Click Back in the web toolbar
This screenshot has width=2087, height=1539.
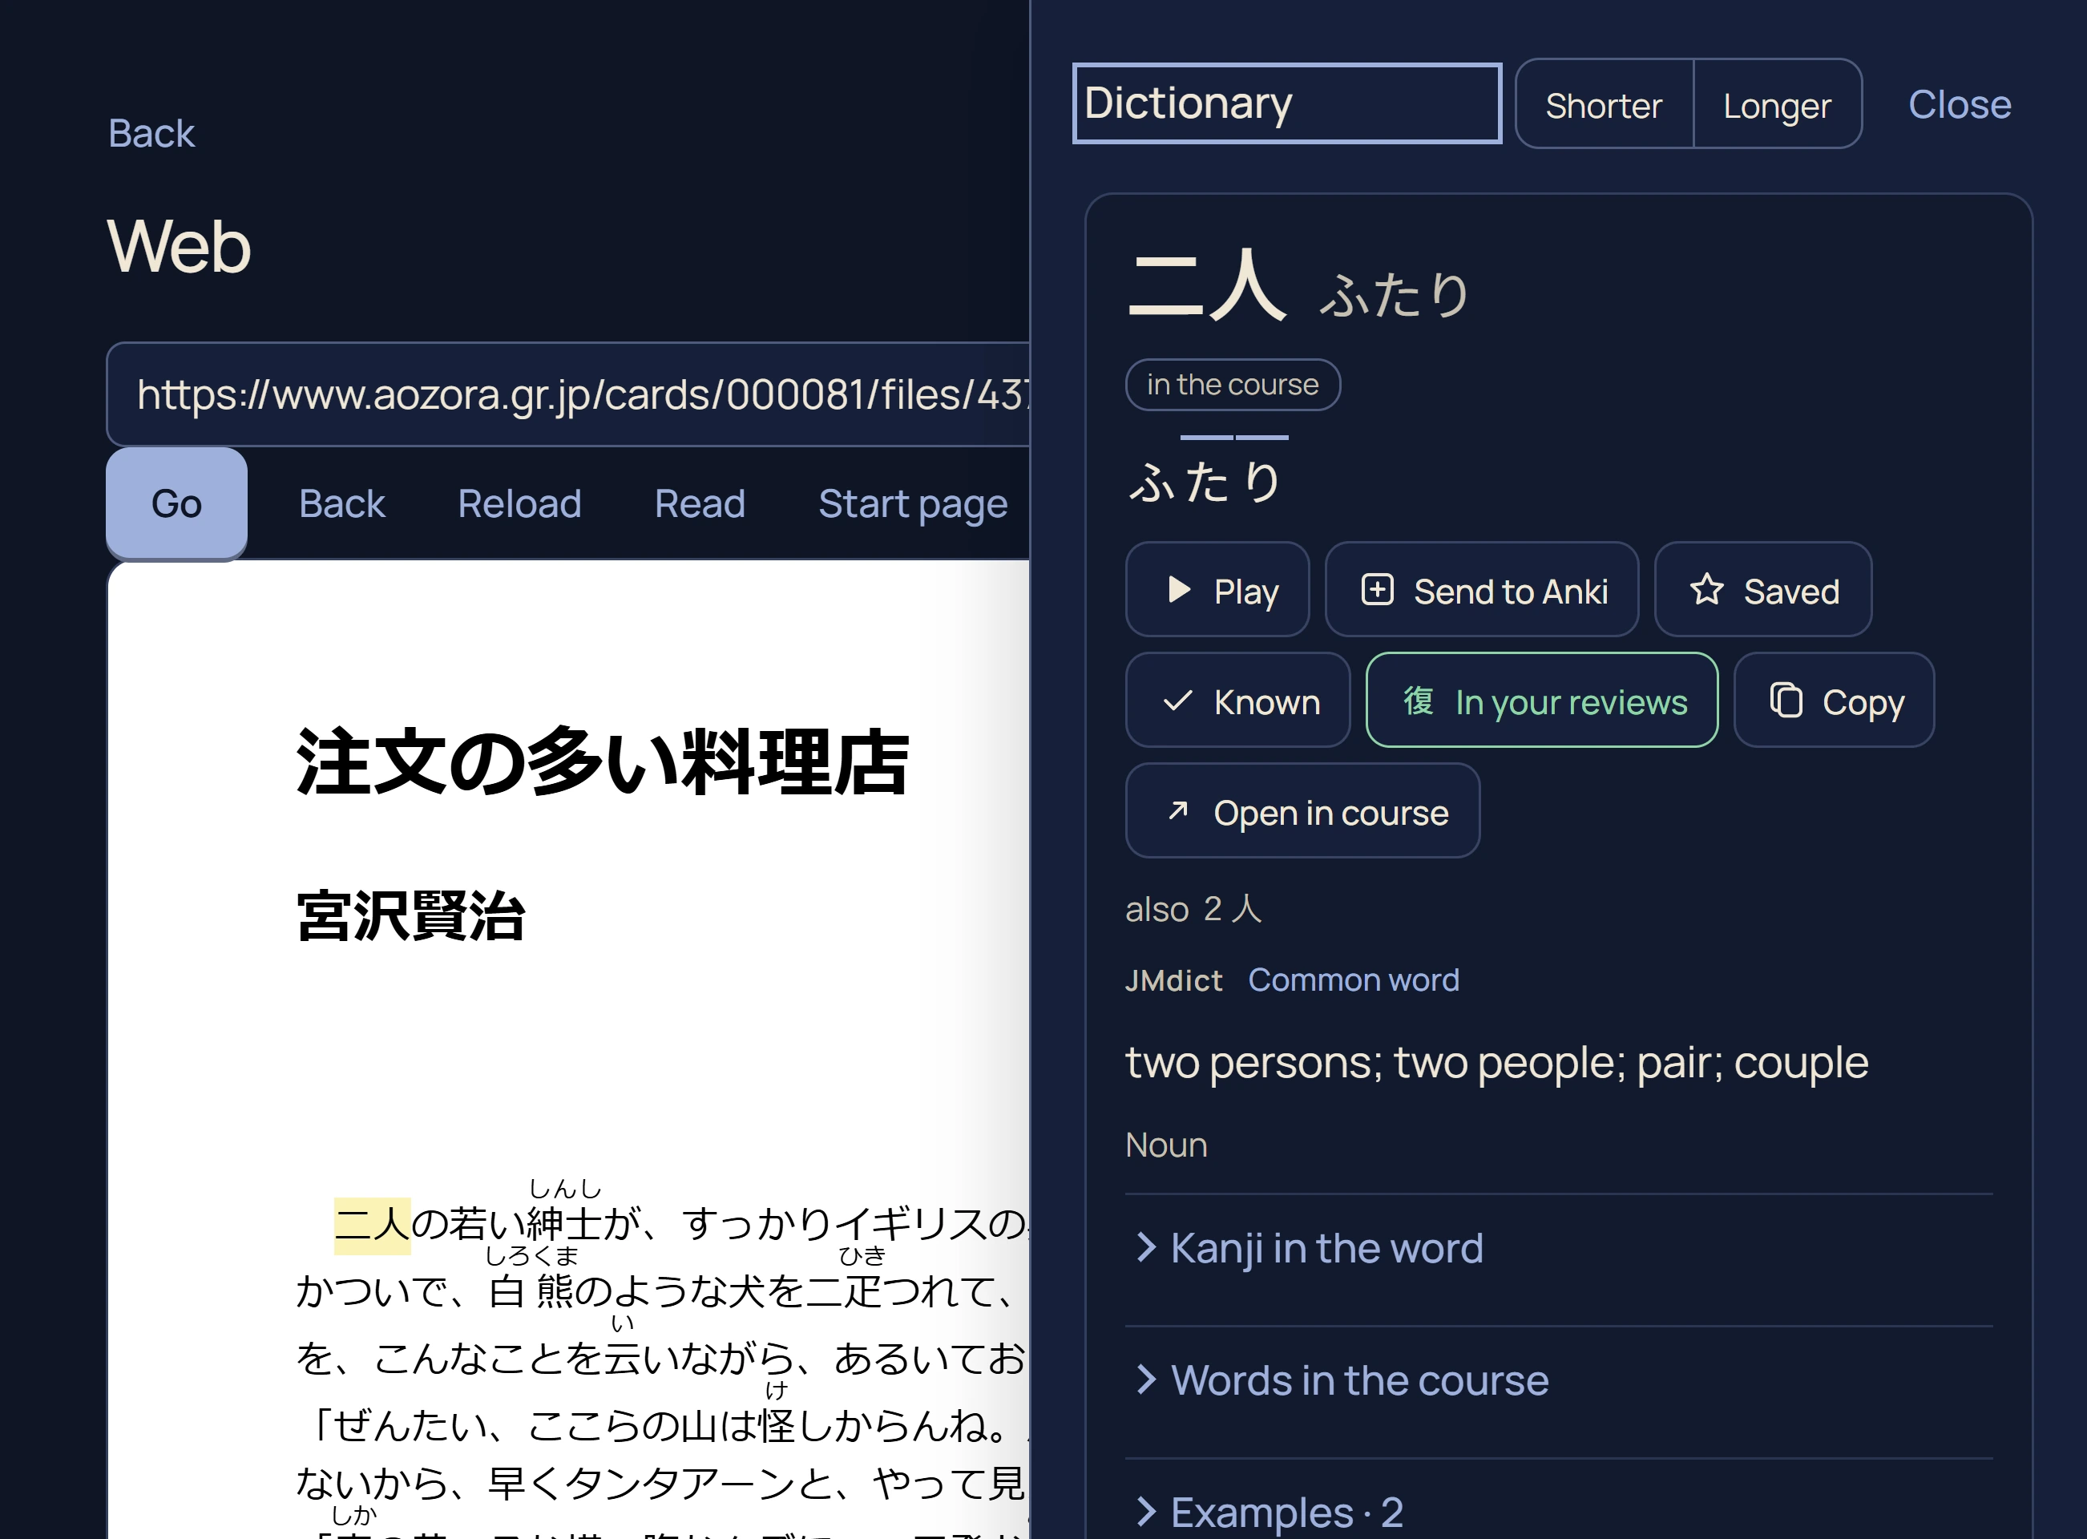coord(341,504)
